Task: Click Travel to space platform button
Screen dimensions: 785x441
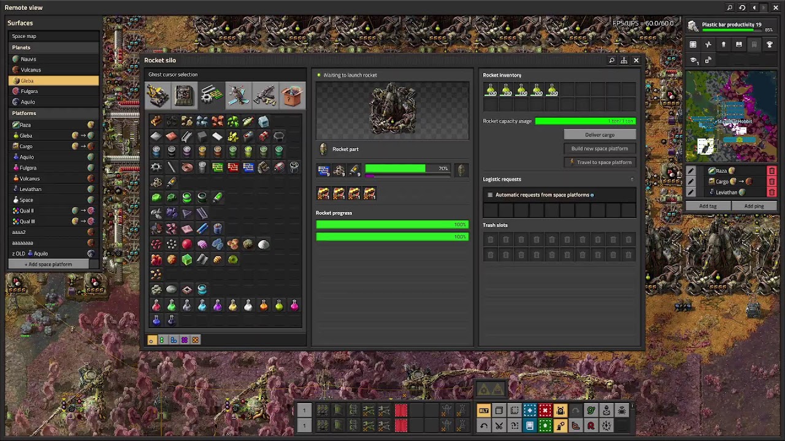Action: [x=599, y=162]
